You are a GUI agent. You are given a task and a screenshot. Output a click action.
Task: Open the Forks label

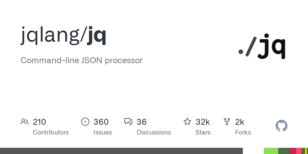(x=243, y=132)
